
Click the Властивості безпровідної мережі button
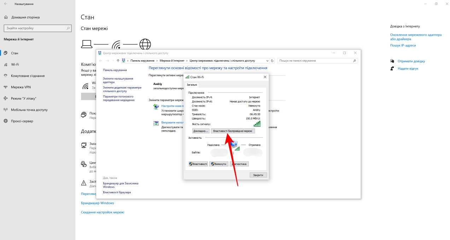click(x=233, y=131)
